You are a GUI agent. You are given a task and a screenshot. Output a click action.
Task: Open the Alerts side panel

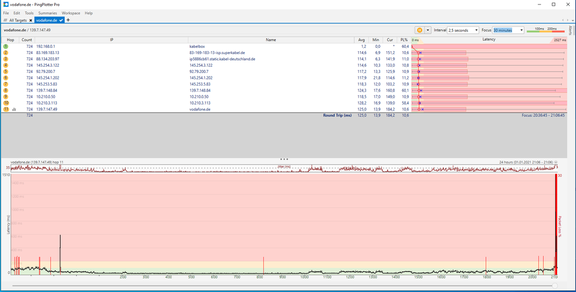coord(570,30)
